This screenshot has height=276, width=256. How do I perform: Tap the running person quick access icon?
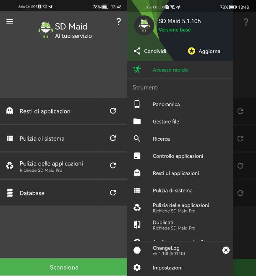(x=137, y=69)
